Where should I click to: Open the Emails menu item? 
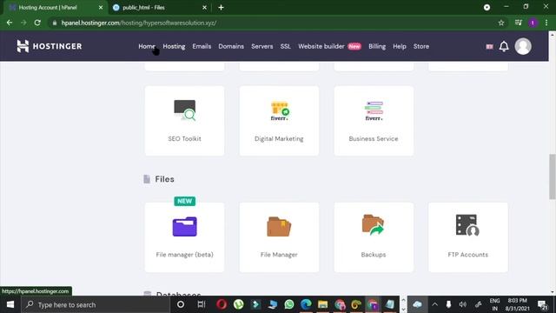tap(202, 46)
